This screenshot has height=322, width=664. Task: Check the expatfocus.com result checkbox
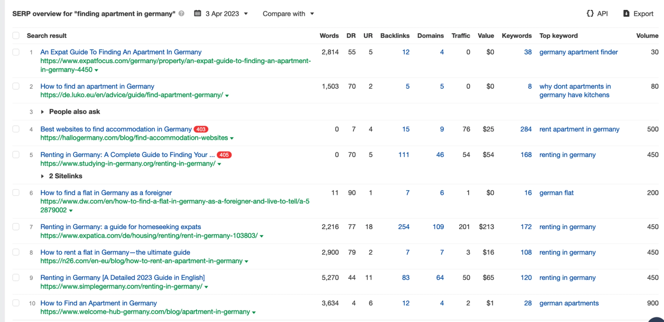pyautogui.click(x=16, y=52)
